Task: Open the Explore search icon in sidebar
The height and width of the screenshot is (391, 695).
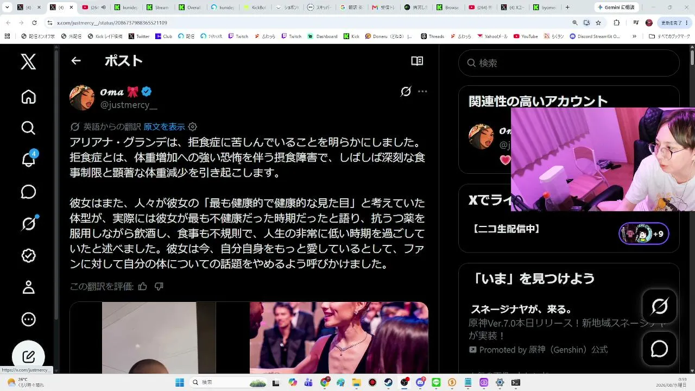Action: (28, 128)
